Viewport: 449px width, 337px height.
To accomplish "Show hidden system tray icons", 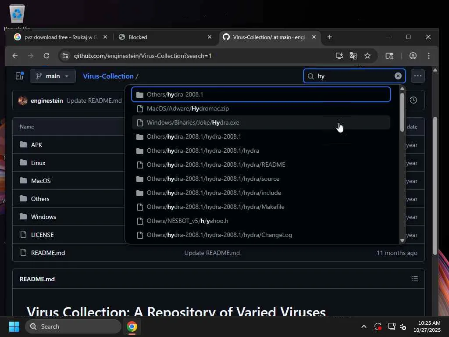I will 364,326.
